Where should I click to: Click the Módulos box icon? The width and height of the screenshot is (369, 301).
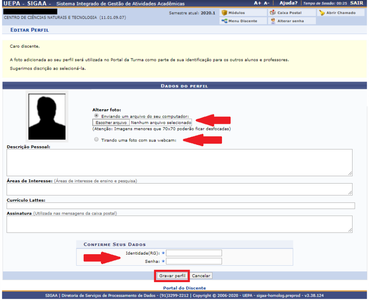pos(225,13)
